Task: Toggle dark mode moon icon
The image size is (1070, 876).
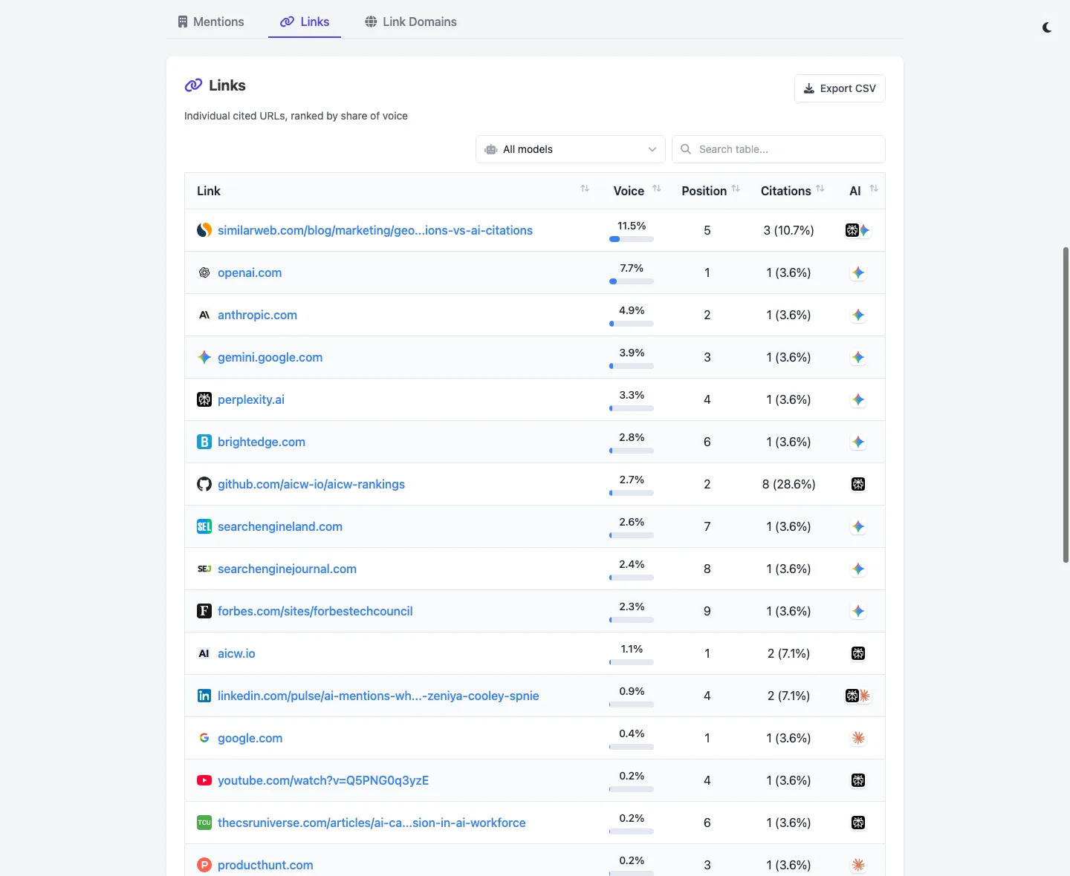Action: (1047, 27)
